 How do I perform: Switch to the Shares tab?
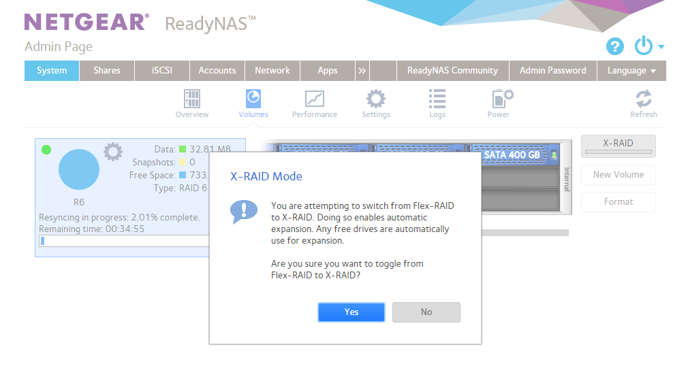pyautogui.click(x=107, y=71)
